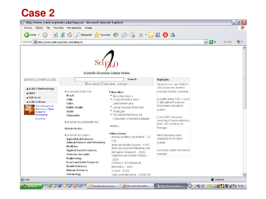Screen dimensions: 266x199
Task: Launch Excel from quick launch bar
Action: coord(49,186)
